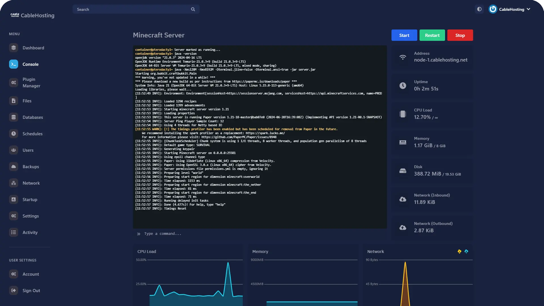Click the Files document icon
This screenshot has height=306, width=544.
14,101
